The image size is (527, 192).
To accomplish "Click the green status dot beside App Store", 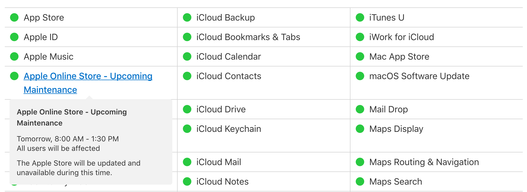I will point(14,18).
